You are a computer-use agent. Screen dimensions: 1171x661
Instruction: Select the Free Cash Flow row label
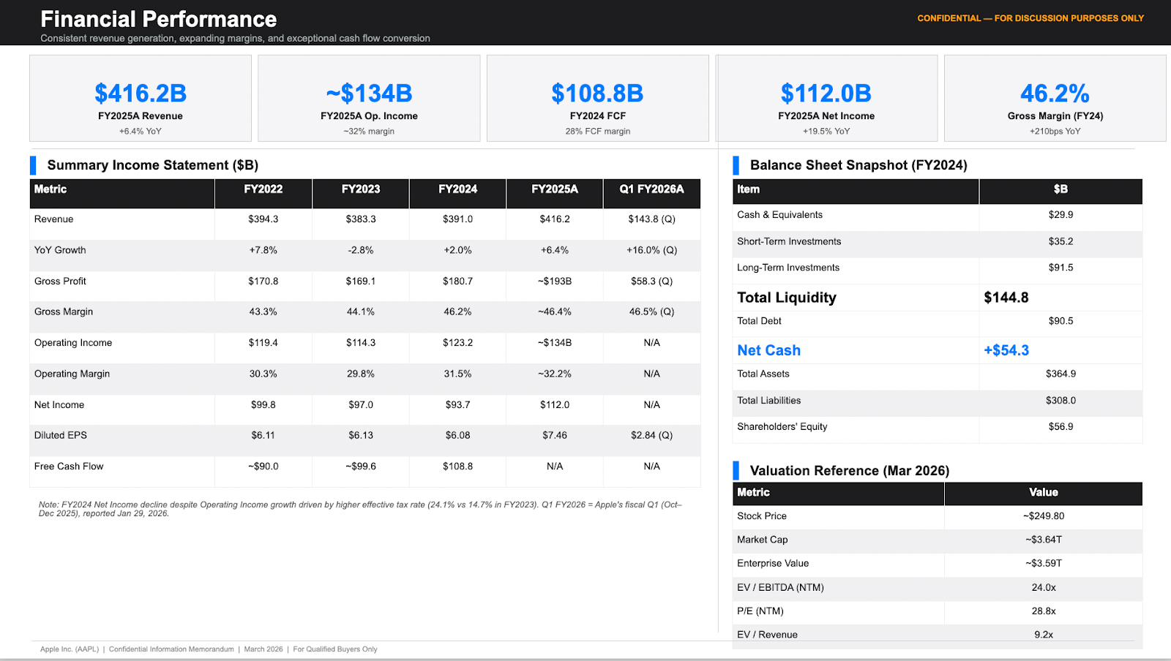pos(68,466)
